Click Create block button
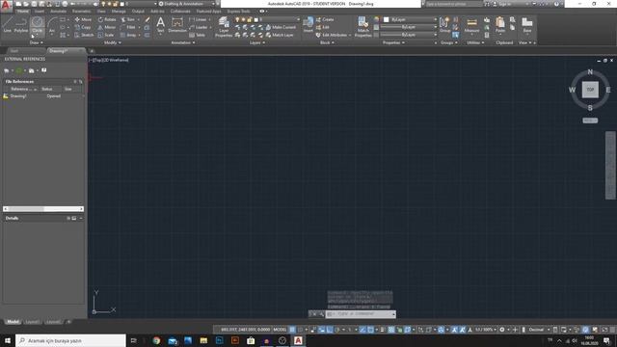This screenshot has height=347, width=617. [x=325, y=19]
